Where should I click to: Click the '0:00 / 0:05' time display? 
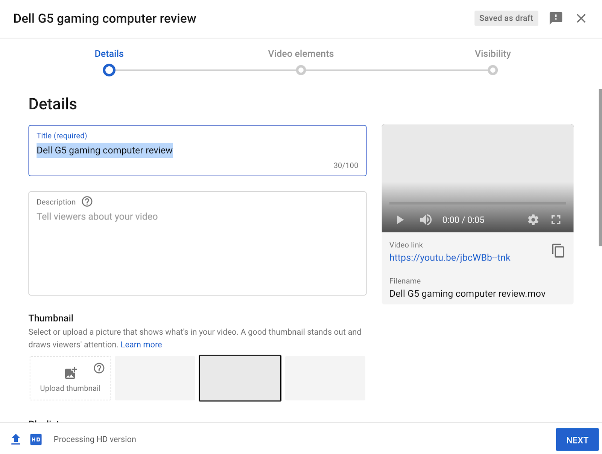[x=463, y=220]
